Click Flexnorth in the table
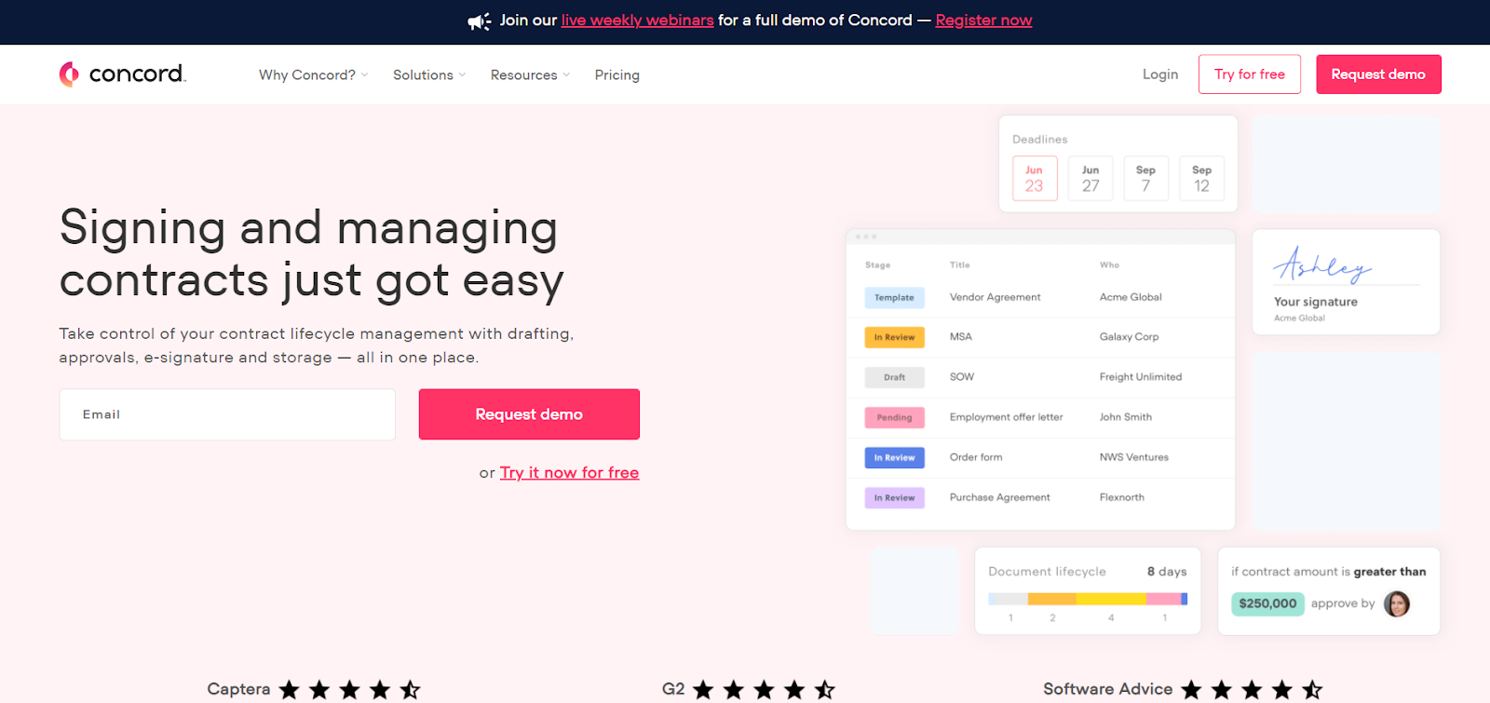The width and height of the screenshot is (1490, 703). tap(1121, 497)
